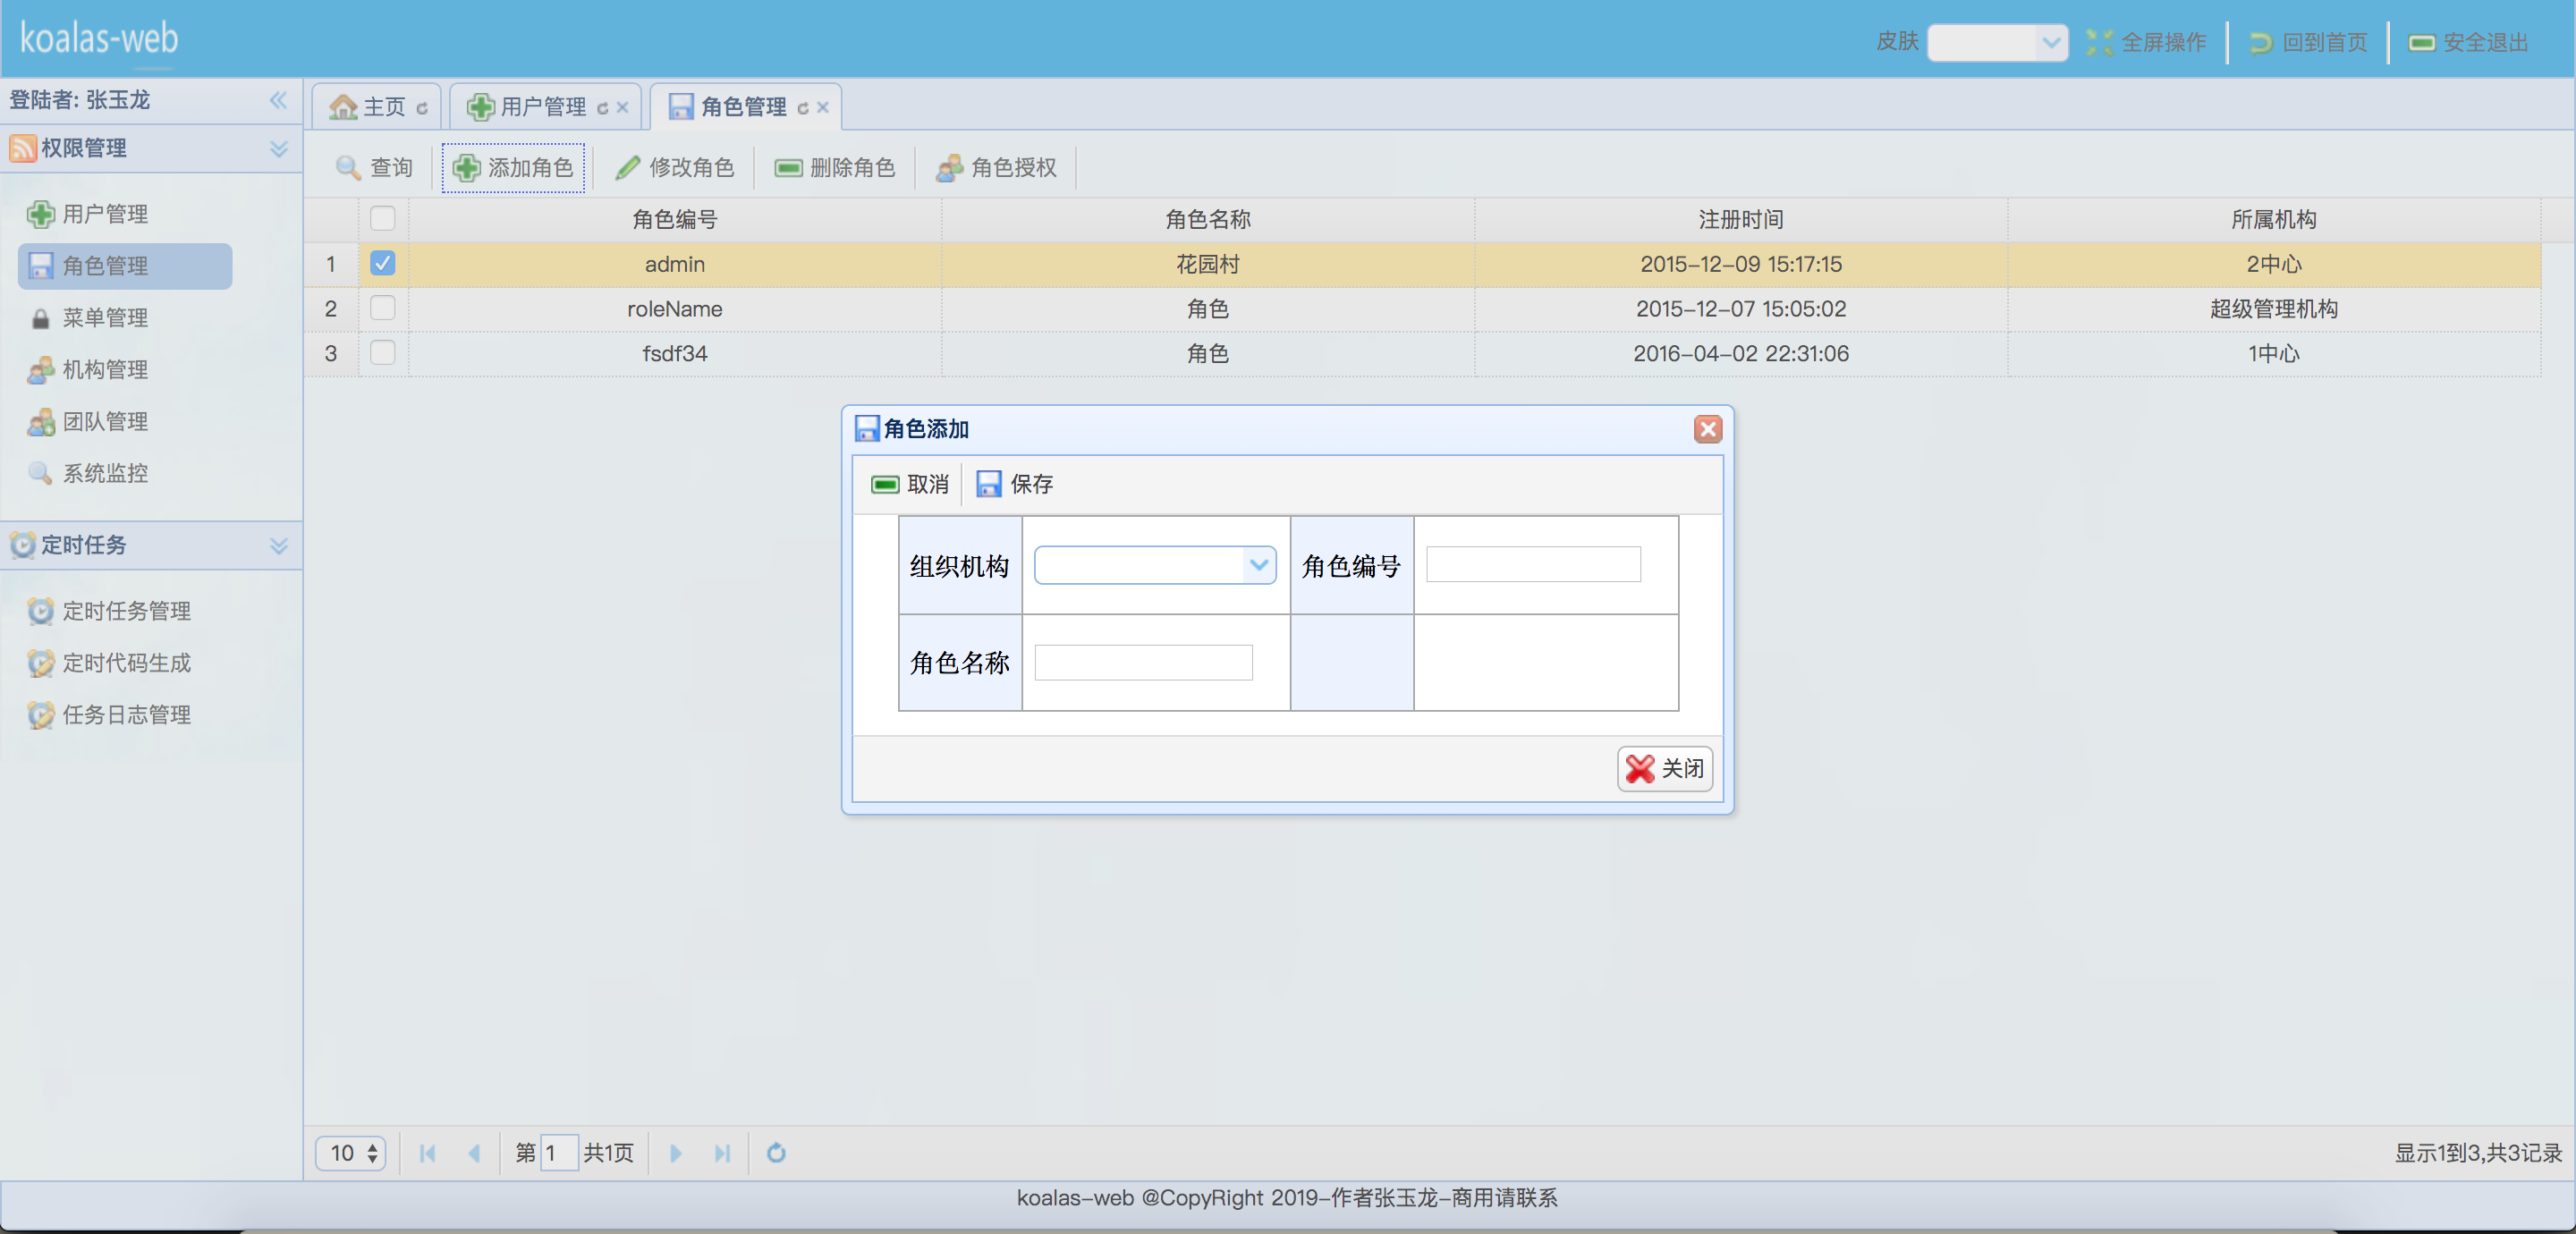Screen dimensions: 2576x1234
Task: Close the 角色管理 tab
Action: pyautogui.click(x=822, y=108)
